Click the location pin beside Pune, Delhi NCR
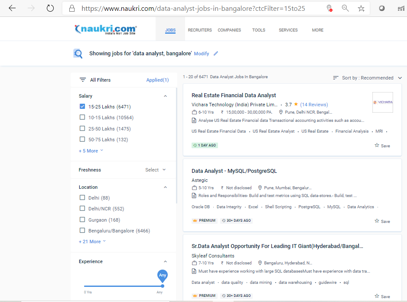 (x=280, y=112)
